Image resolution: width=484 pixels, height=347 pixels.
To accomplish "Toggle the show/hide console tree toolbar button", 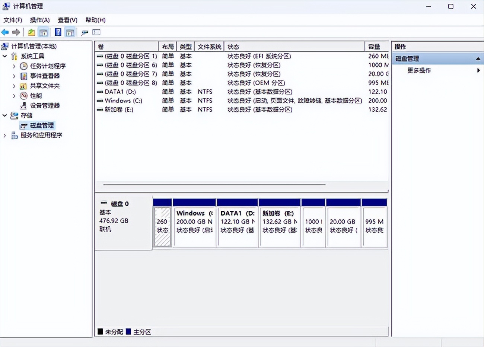I will [x=44, y=32].
